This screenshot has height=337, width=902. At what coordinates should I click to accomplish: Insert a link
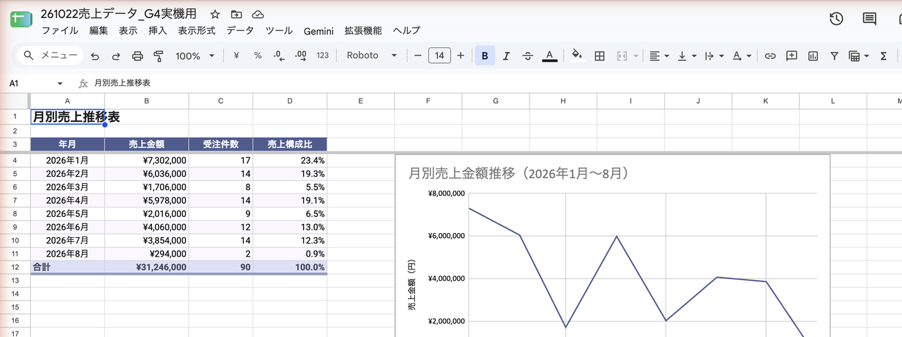(769, 55)
